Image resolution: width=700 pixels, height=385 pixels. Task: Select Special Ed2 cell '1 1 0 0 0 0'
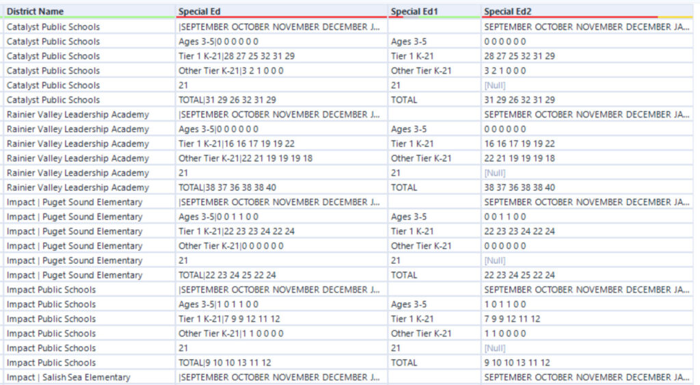coord(587,334)
